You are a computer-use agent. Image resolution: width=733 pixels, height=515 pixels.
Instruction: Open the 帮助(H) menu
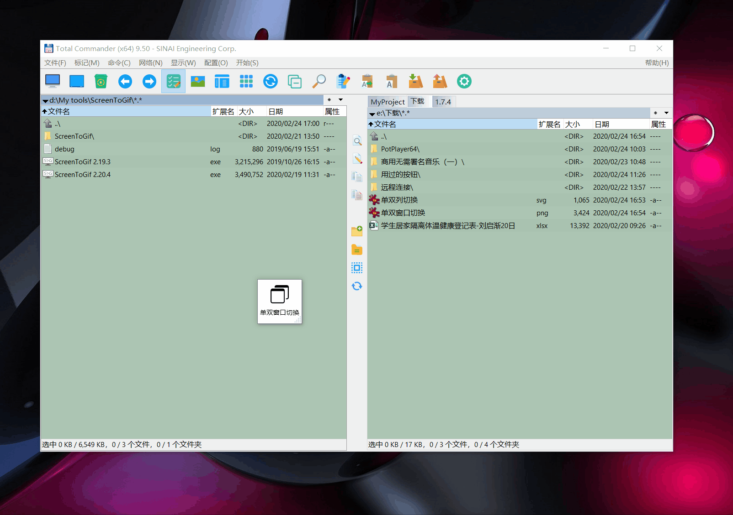[x=657, y=63]
